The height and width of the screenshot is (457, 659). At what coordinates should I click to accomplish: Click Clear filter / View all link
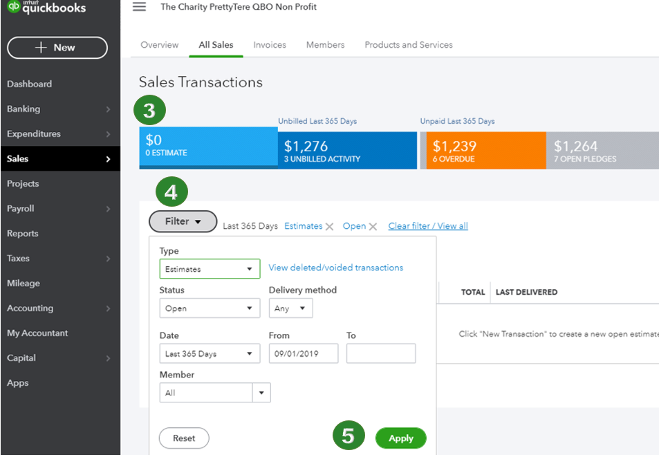pyautogui.click(x=428, y=226)
